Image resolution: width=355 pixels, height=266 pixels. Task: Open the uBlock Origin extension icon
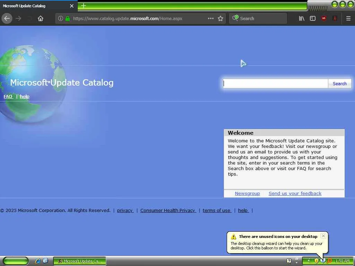(324, 19)
